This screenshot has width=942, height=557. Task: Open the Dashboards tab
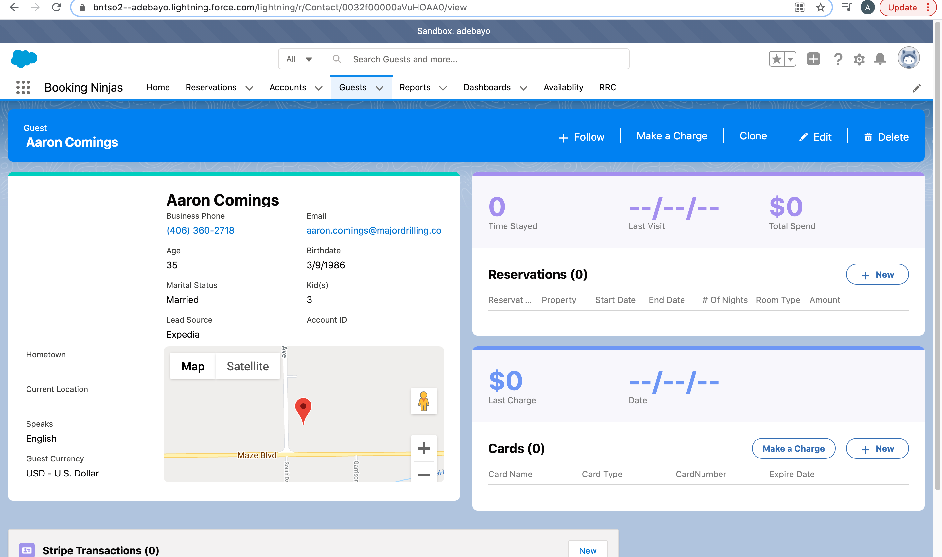[487, 87]
